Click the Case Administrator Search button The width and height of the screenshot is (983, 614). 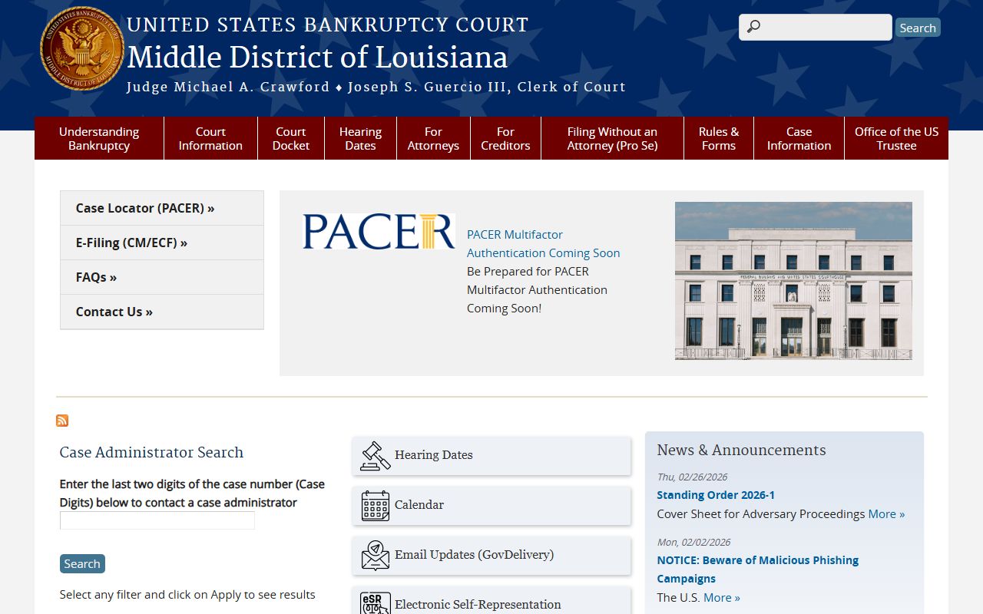(x=82, y=563)
